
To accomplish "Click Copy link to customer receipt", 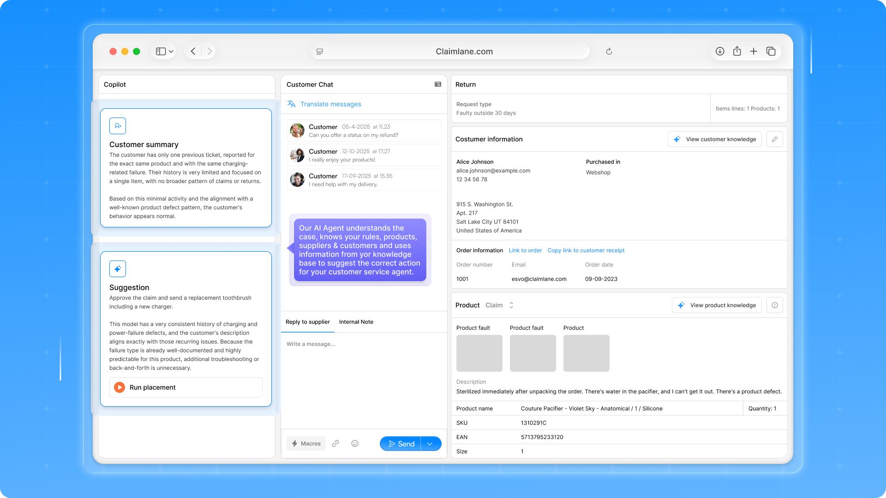I will [x=586, y=250].
